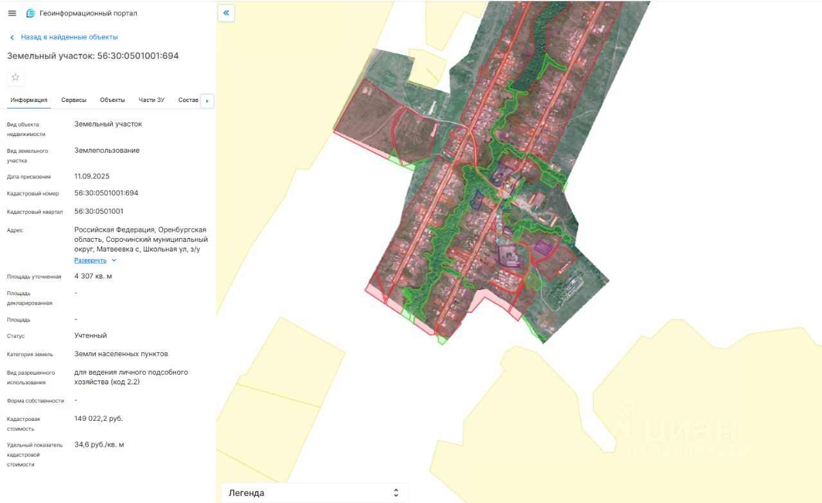This screenshot has width=822, height=503.
Task: Click the Дата присвоения label
Action: [29, 176]
